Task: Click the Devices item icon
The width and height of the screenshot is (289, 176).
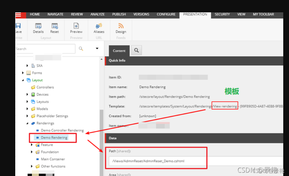Action: coord(33,94)
